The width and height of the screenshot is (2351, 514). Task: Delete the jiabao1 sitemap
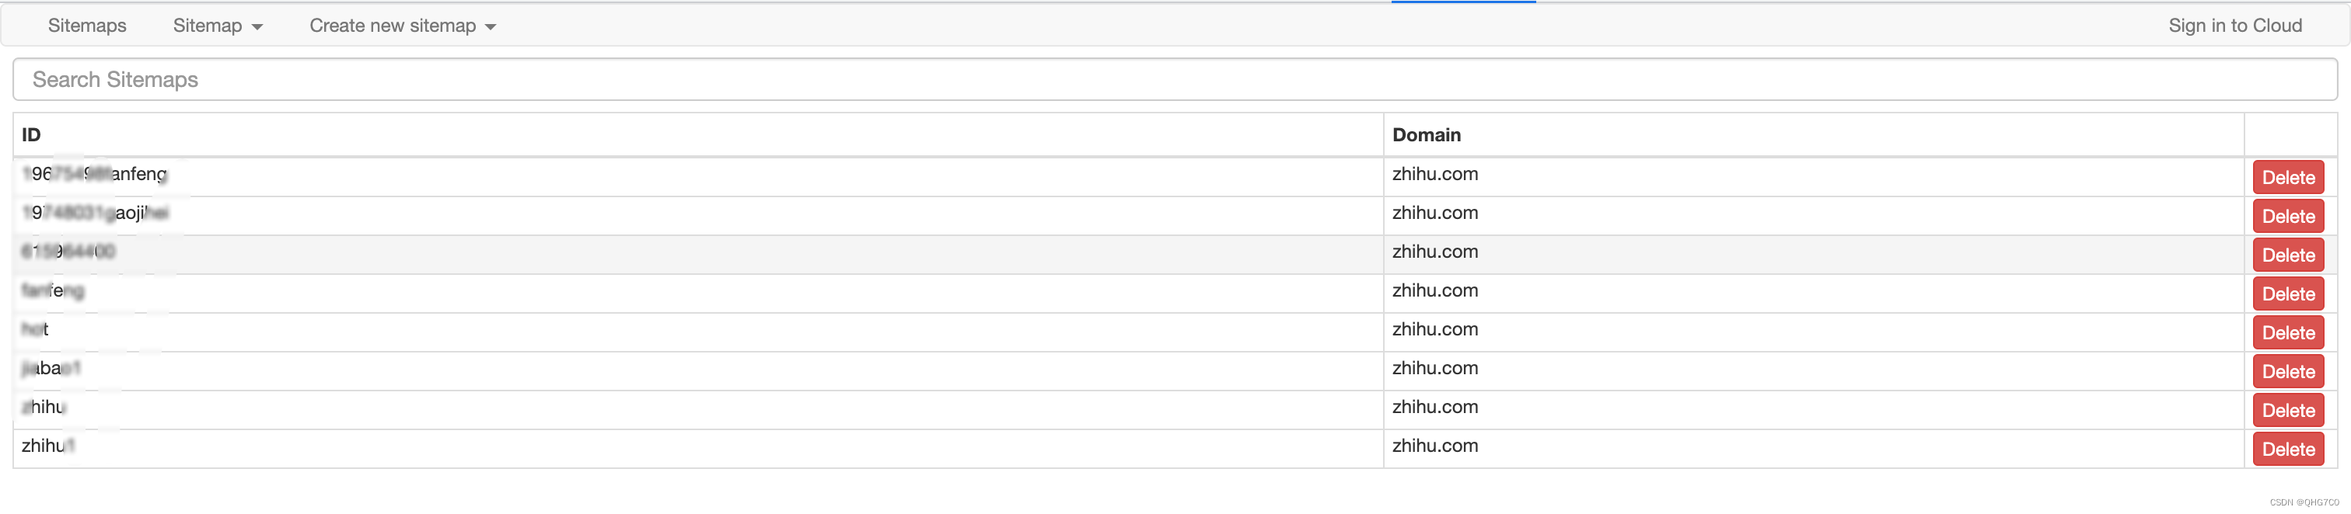point(2287,372)
